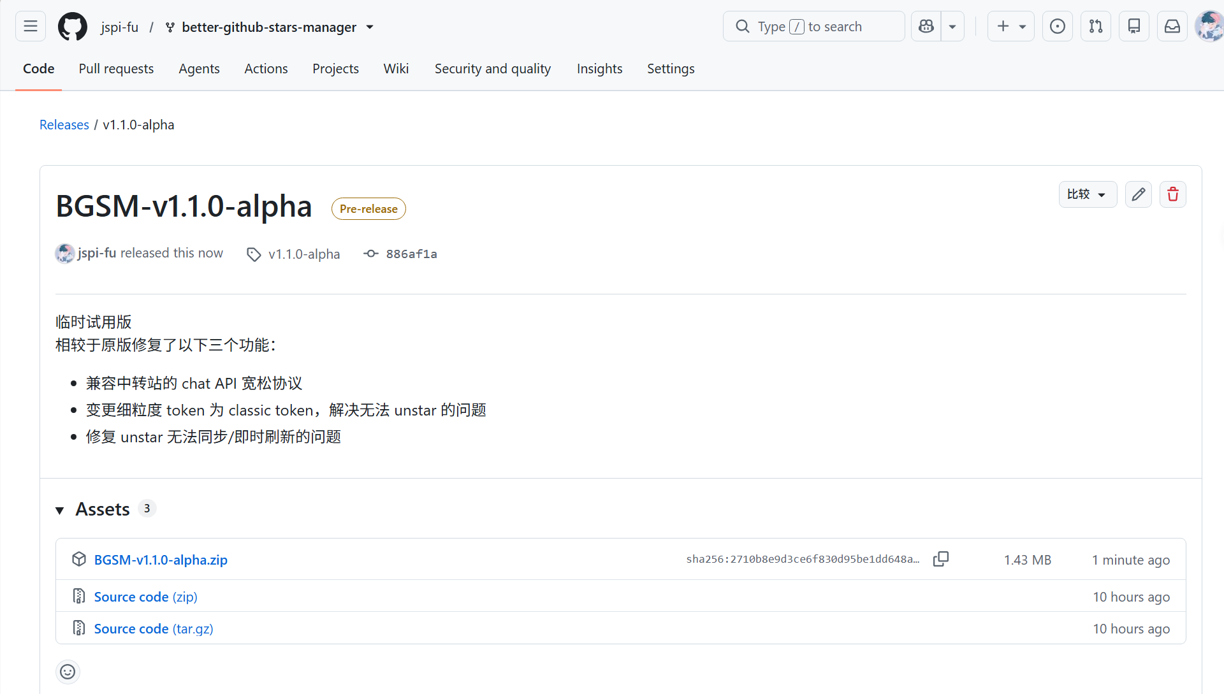This screenshot has width=1224, height=694.
Task: Open jspi-fu author link in release
Action: click(x=97, y=253)
